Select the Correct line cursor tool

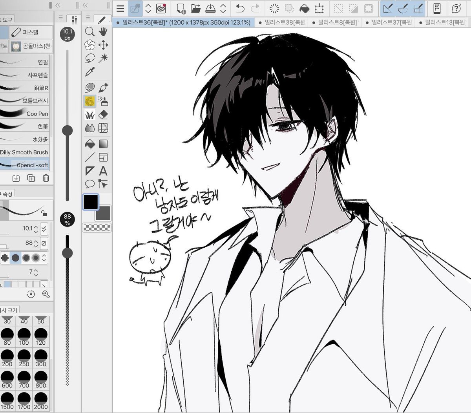[103, 184]
